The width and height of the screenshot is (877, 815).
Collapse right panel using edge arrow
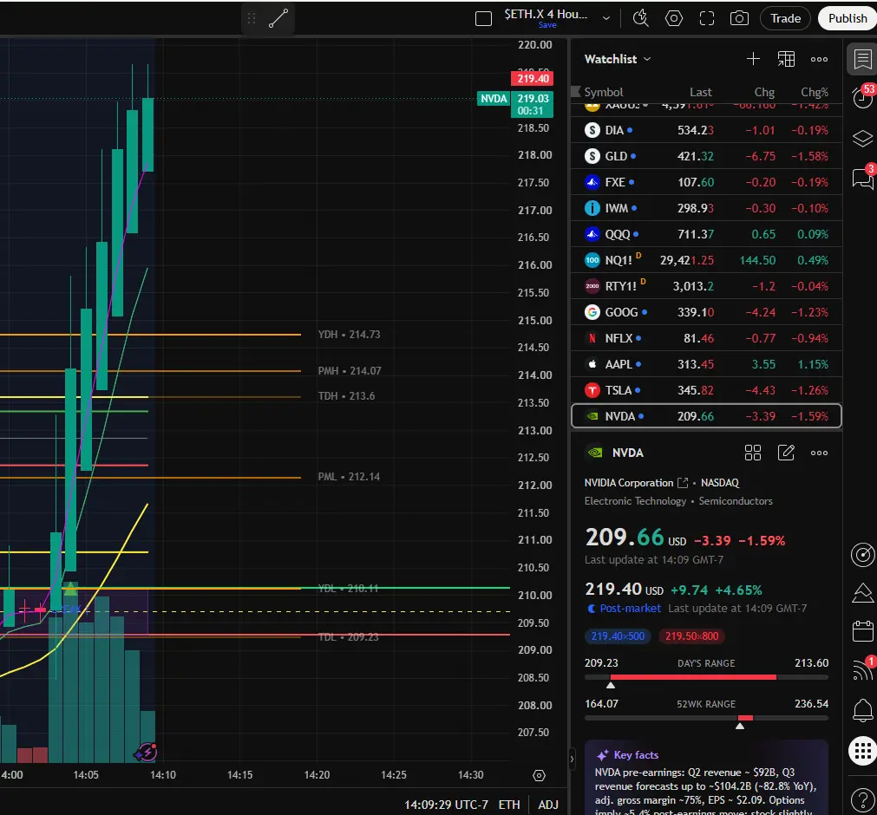click(572, 760)
